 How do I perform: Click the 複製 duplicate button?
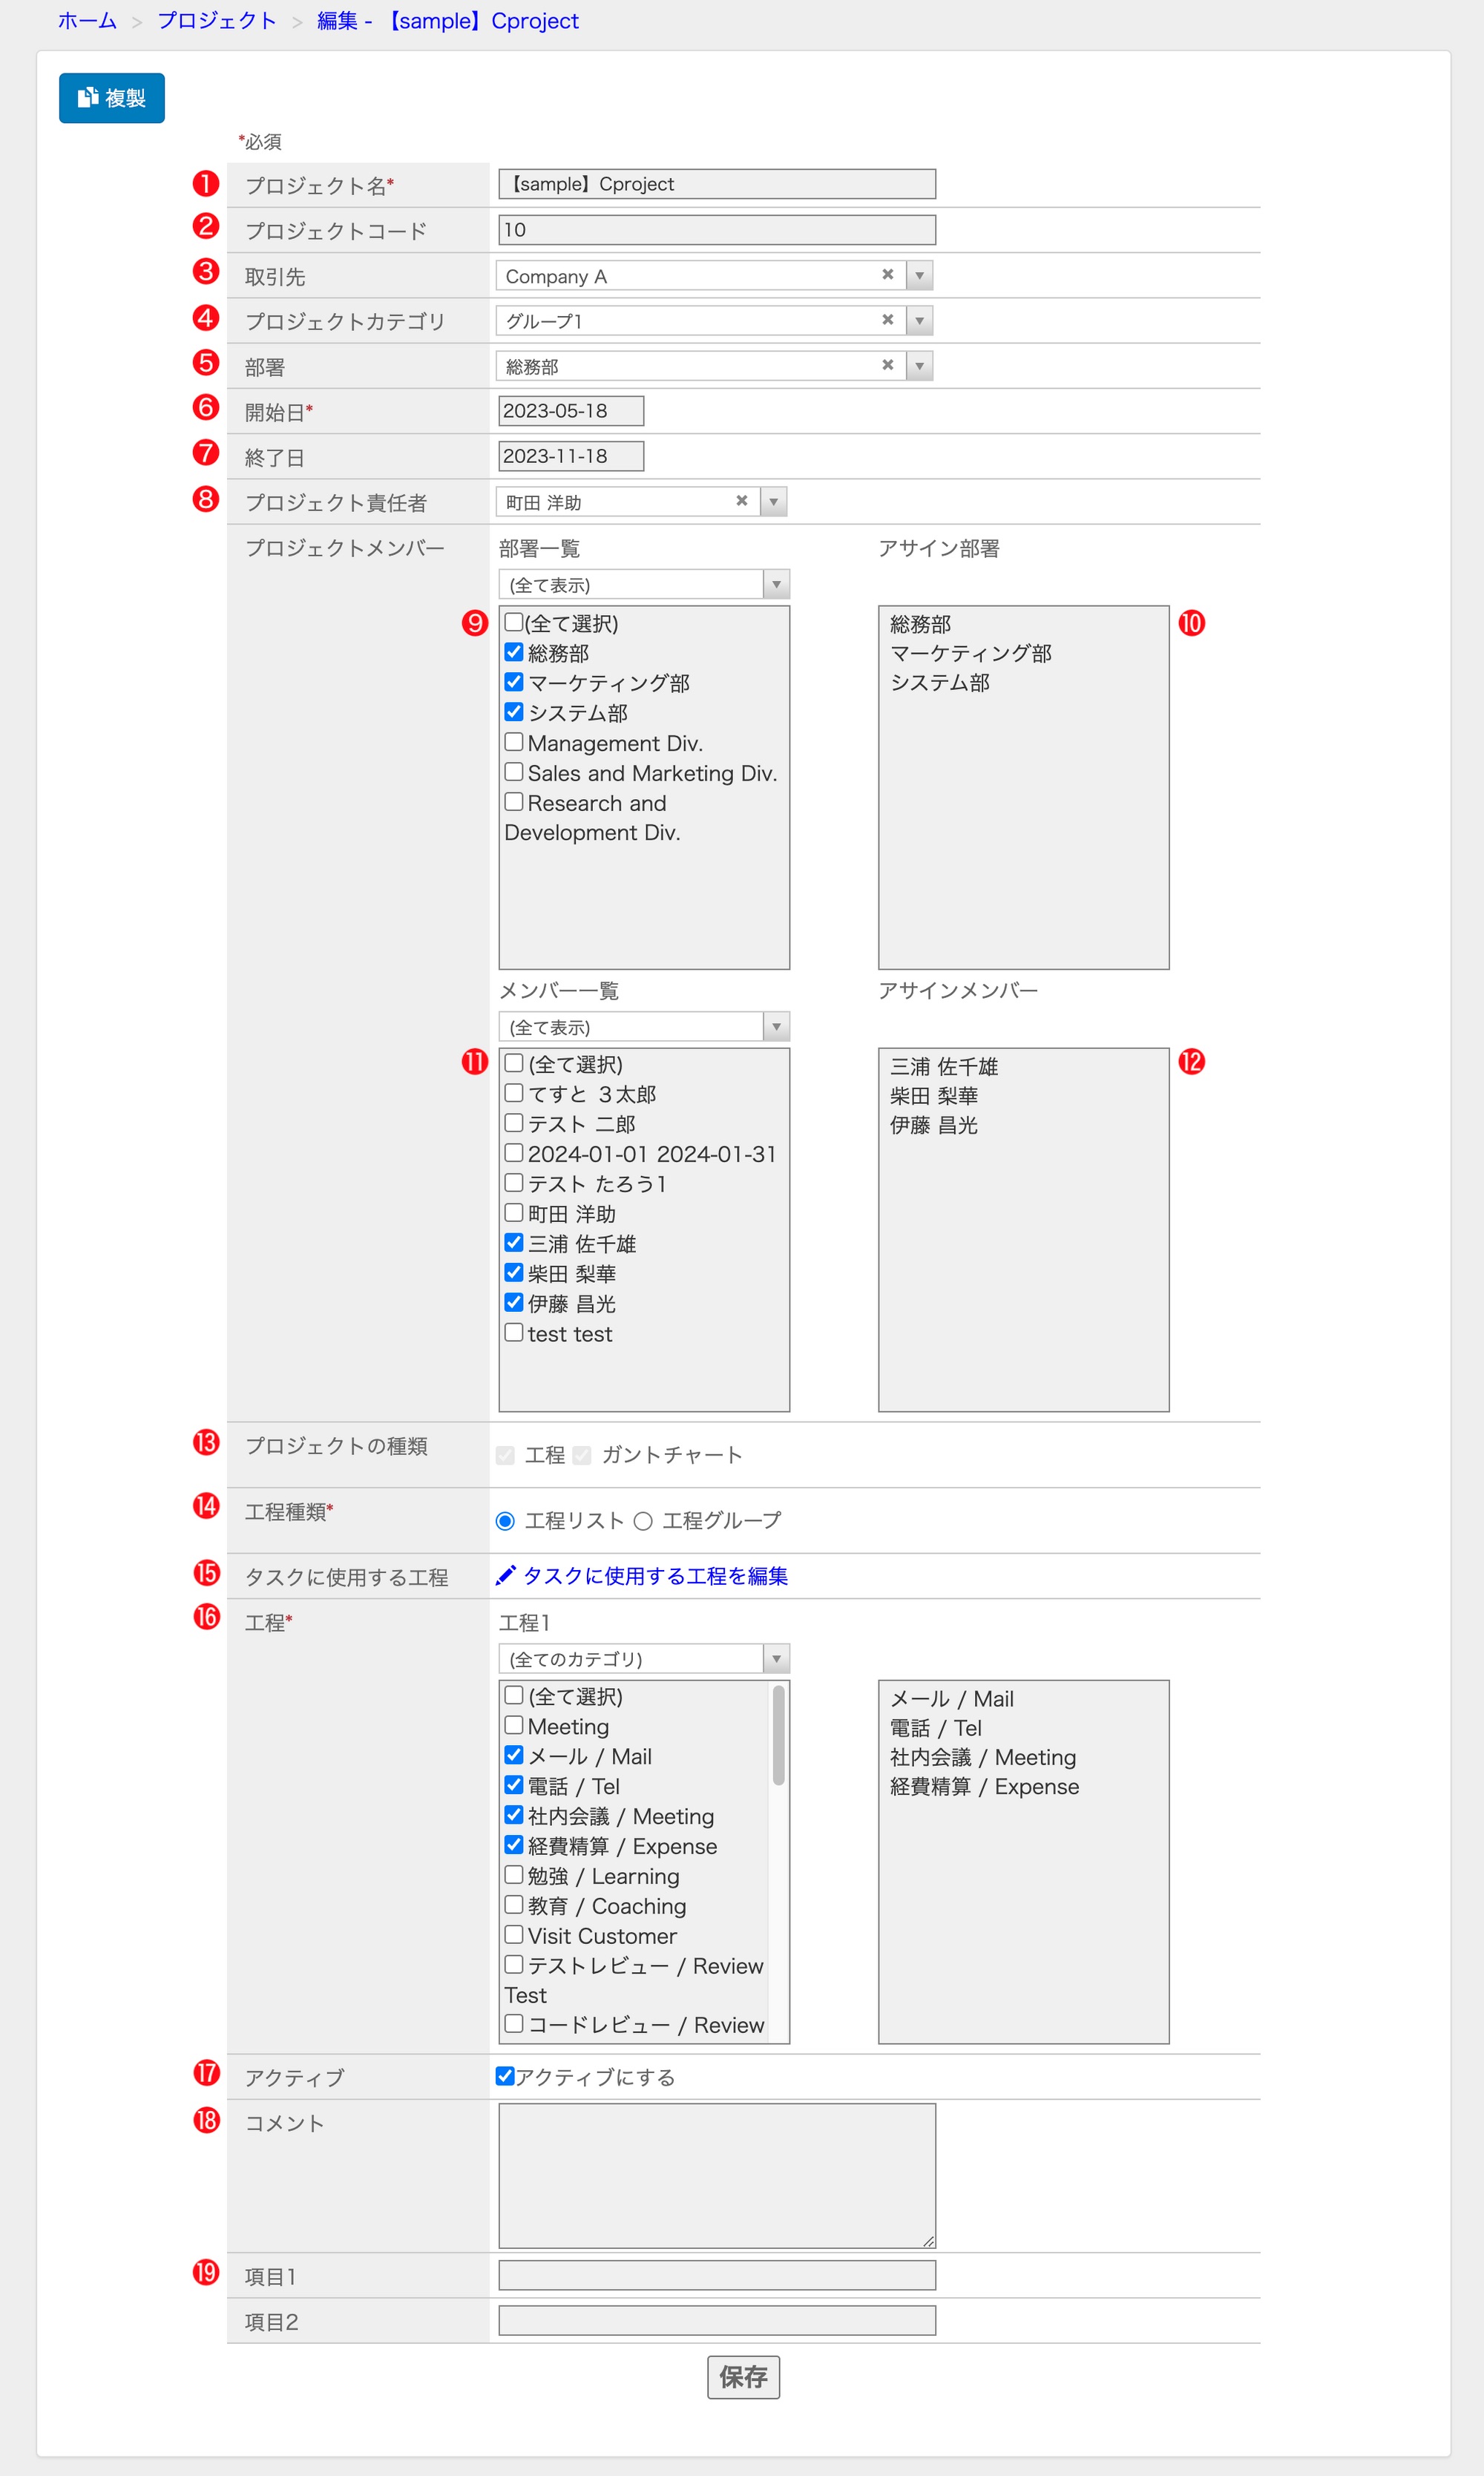click(x=111, y=98)
